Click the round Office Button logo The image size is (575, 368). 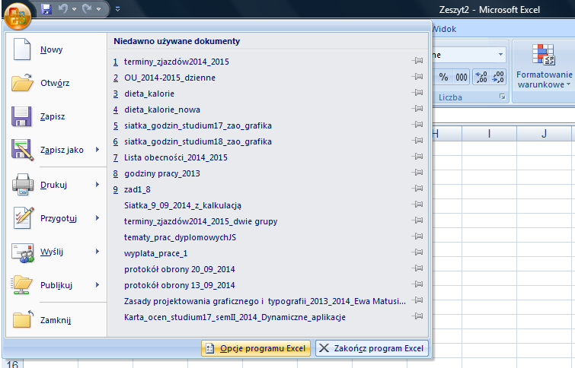point(18,16)
